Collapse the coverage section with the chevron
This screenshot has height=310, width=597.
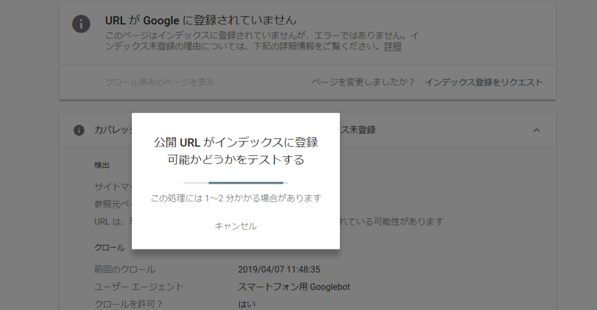[x=536, y=130]
